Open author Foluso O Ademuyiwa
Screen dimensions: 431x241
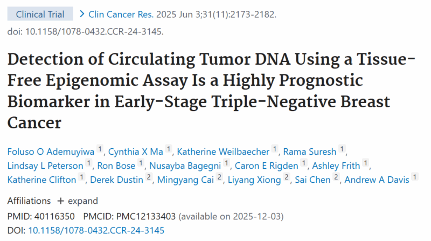51,149
